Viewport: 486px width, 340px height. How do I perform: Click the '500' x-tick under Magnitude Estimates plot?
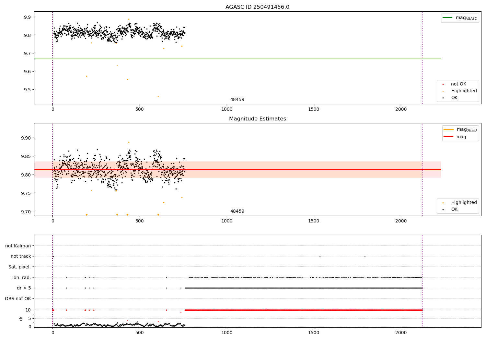[x=140, y=221]
